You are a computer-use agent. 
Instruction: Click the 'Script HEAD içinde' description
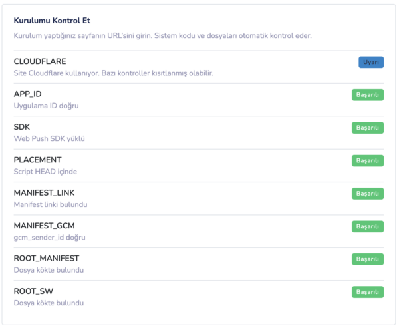pos(45,172)
